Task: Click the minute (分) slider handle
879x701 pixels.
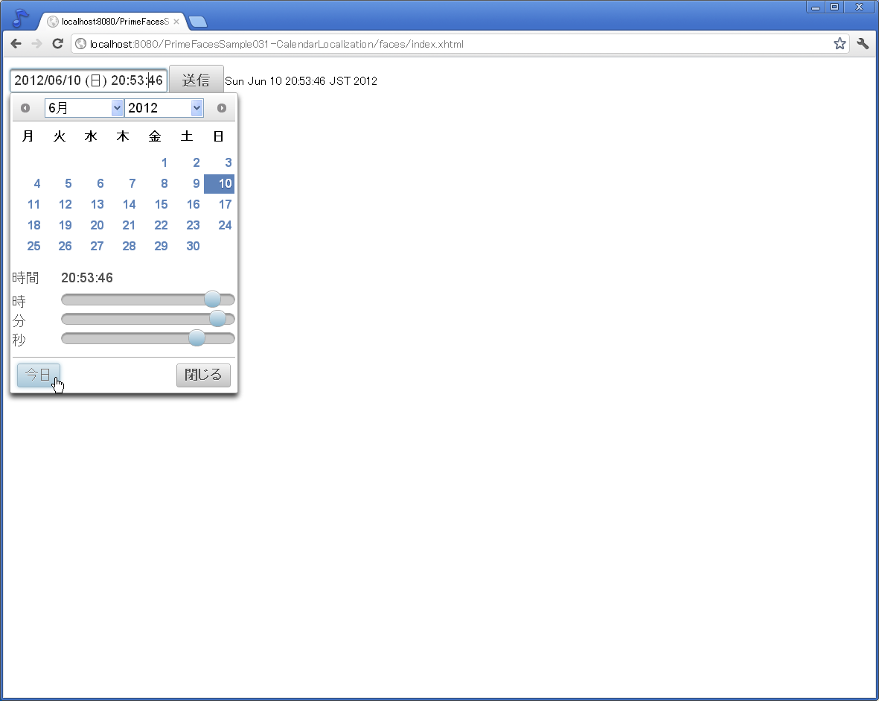Action: 217,318
